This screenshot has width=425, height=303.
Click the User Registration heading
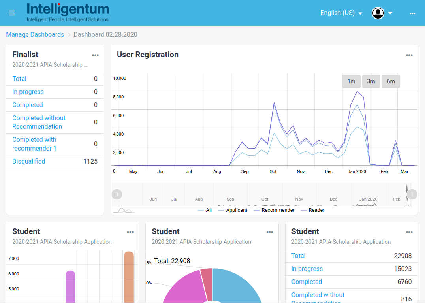tap(148, 55)
